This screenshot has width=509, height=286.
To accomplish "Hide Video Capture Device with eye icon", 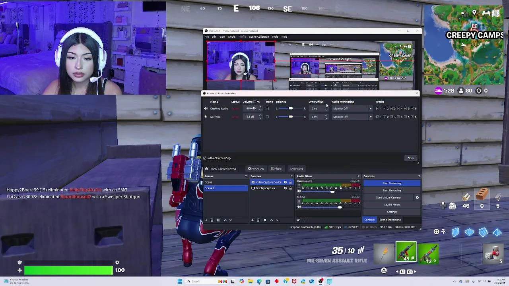I will (285, 182).
